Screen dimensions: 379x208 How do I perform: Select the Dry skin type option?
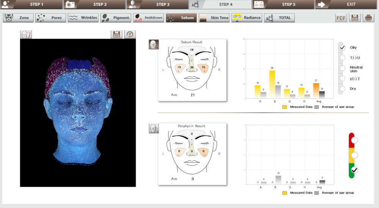[x=343, y=88]
